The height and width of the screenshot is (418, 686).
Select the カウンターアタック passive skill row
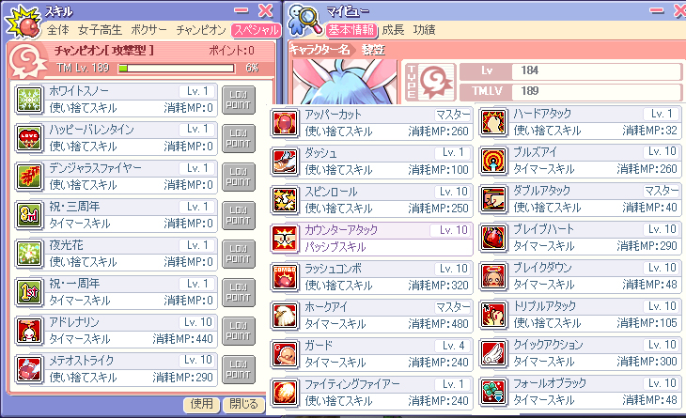371,239
